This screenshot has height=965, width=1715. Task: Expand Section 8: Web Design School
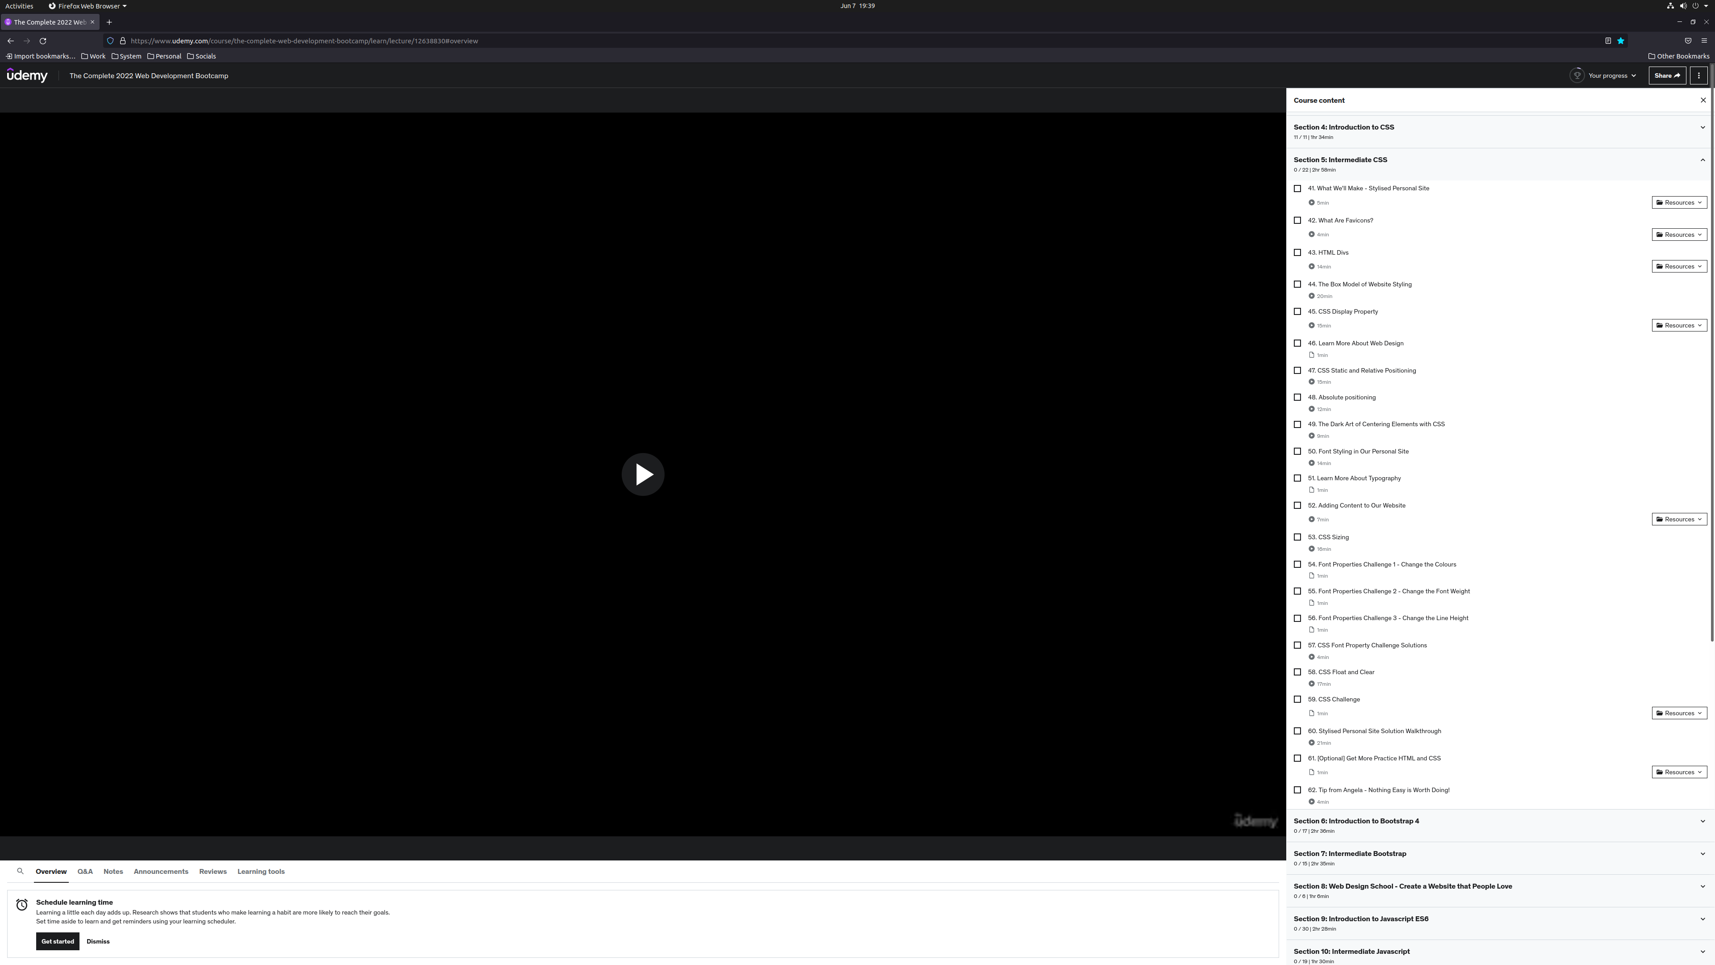click(x=1499, y=890)
